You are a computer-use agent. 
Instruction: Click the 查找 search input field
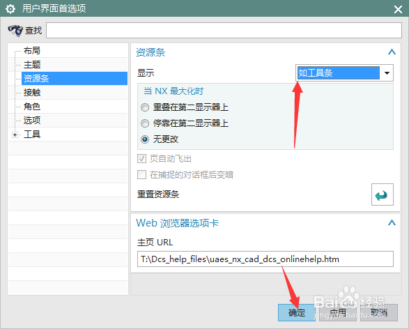(224, 30)
